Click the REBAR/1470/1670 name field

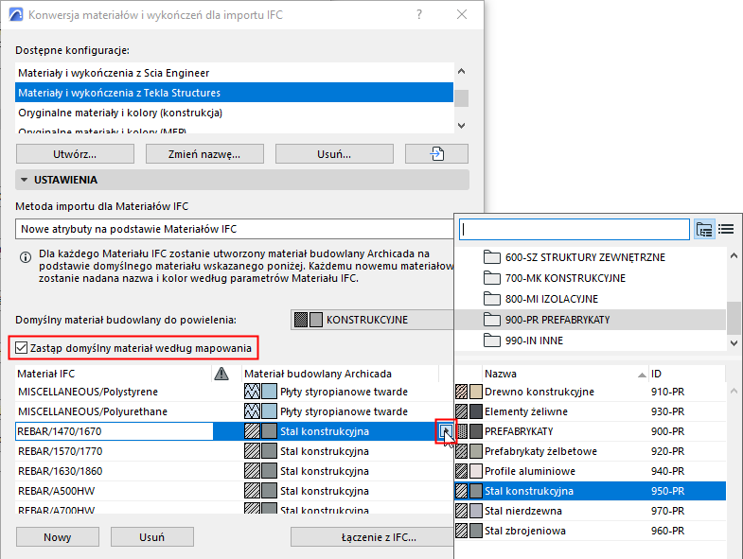click(x=115, y=431)
